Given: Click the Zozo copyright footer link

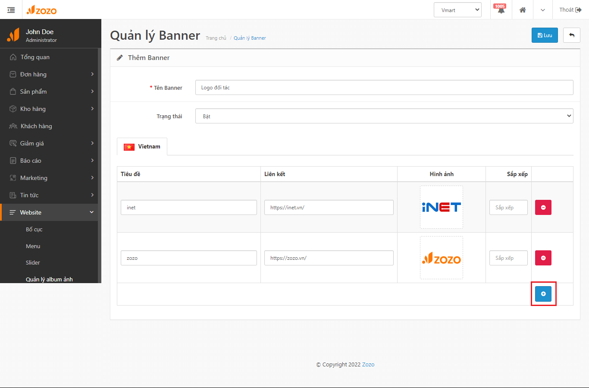Looking at the screenshot, I should tap(368, 365).
